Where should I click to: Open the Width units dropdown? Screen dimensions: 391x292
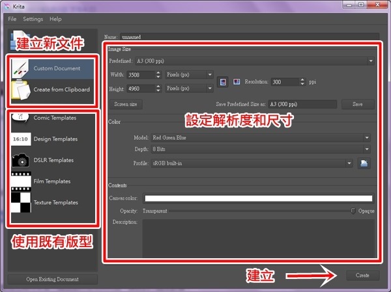(x=189, y=75)
